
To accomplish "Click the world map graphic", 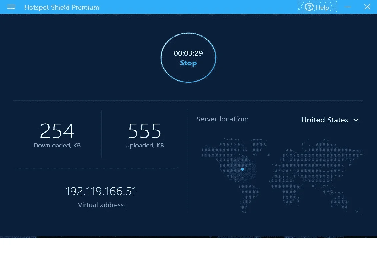I will tap(283, 175).
